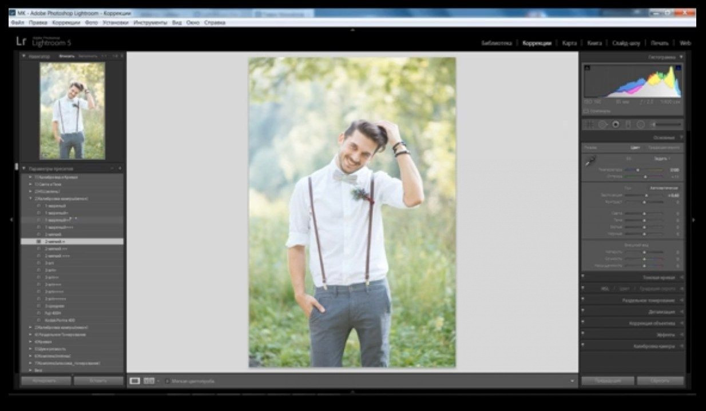The width and height of the screenshot is (706, 411).
Task: Expand the Tone Curve panel
Action: (659, 277)
